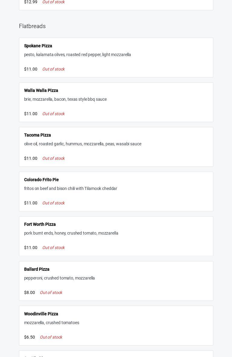Click the Woodinville Pizza $6.50 price
Viewport: 232px width, 357px height.
[x=30, y=337]
